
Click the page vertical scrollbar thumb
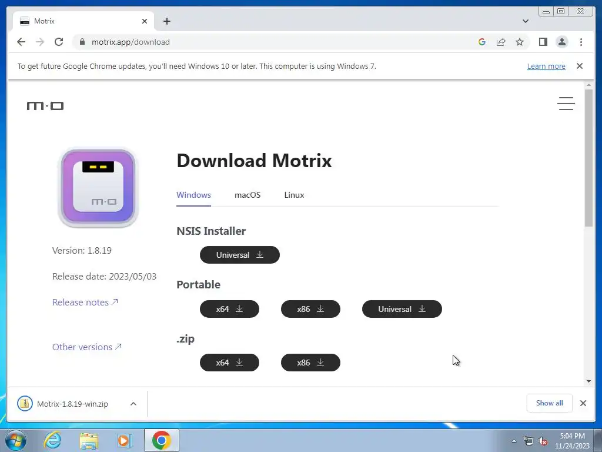point(588,158)
